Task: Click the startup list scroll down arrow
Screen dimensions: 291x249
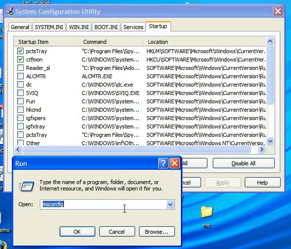Action: (x=270, y=141)
